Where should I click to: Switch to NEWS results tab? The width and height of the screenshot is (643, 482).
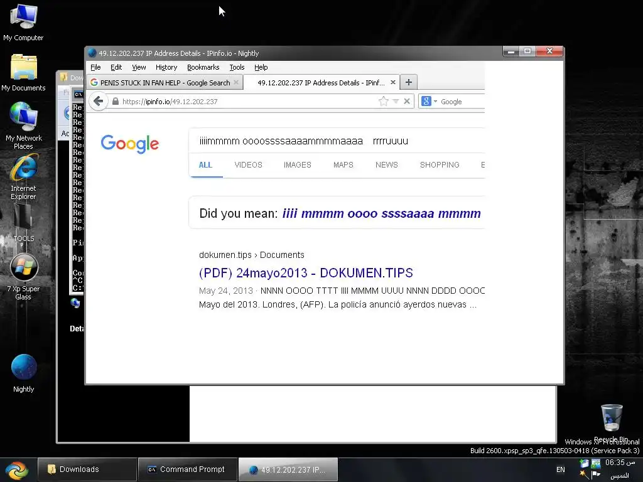pos(386,165)
